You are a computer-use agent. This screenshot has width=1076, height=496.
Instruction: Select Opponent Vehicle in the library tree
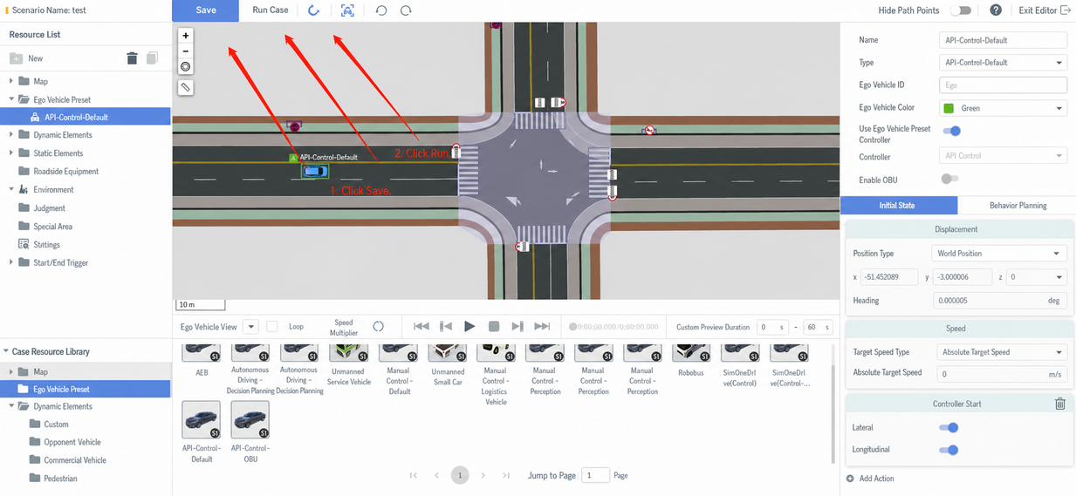72,442
